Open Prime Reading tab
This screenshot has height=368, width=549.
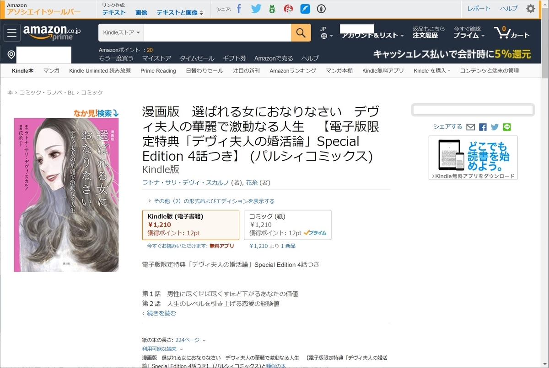point(158,71)
